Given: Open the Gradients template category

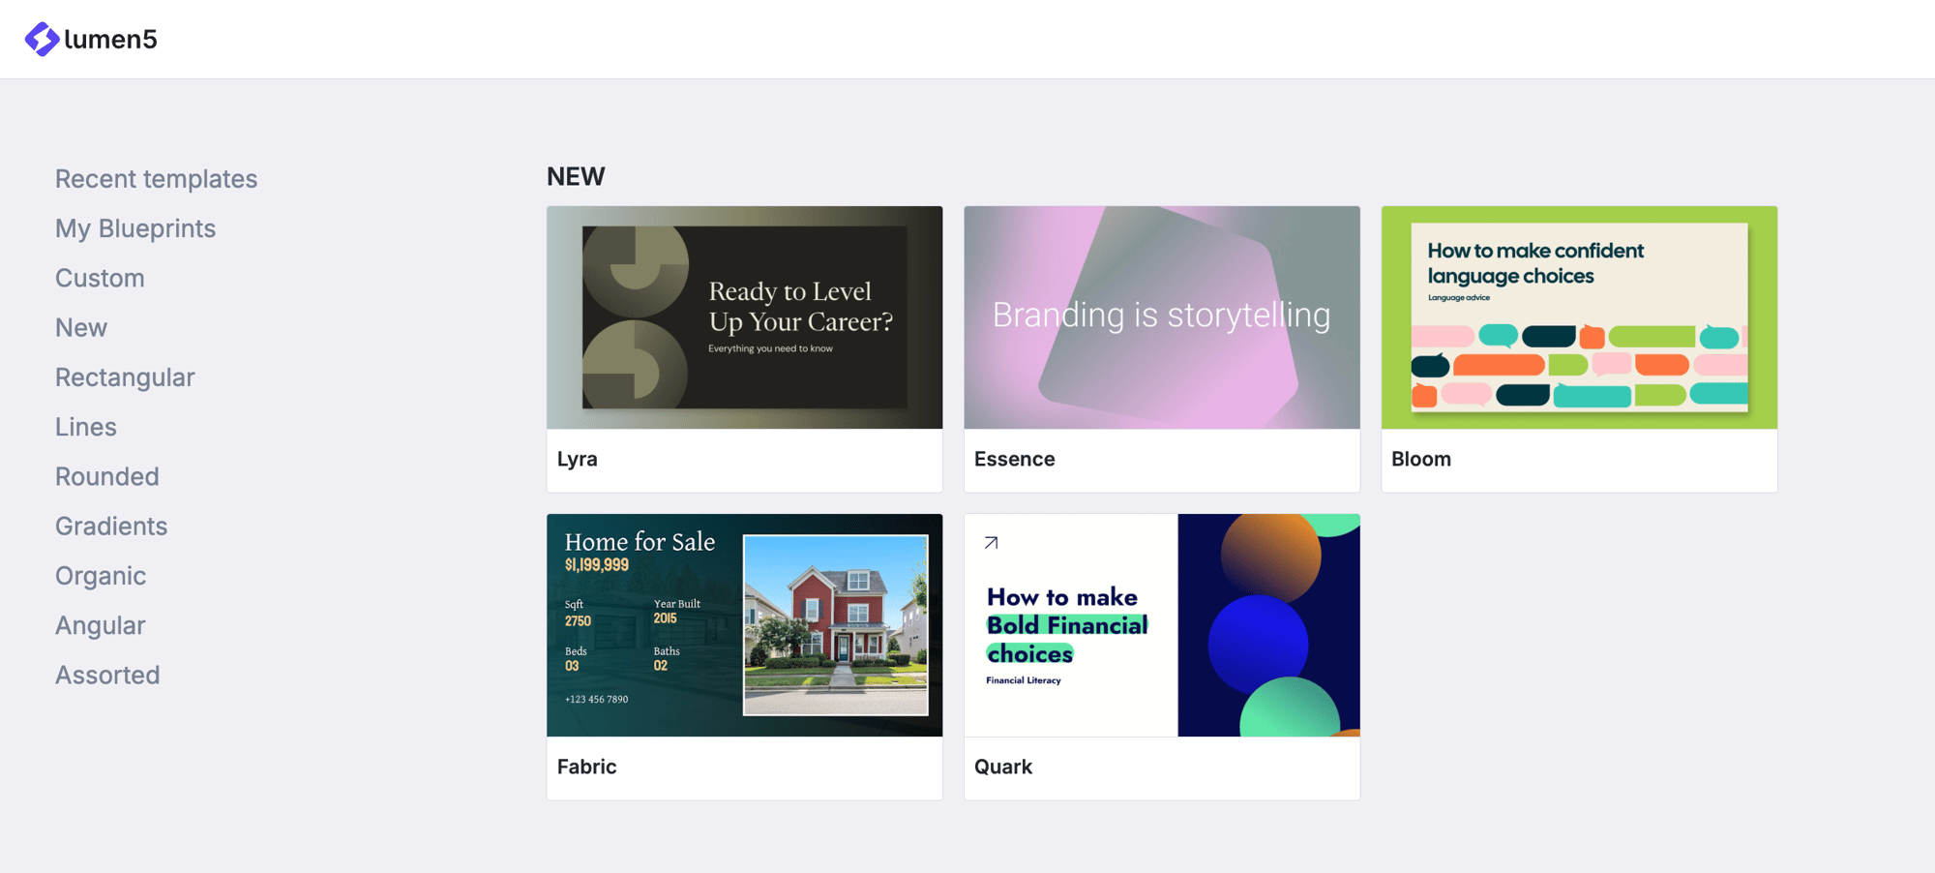Looking at the screenshot, I should tap(111, 527).
